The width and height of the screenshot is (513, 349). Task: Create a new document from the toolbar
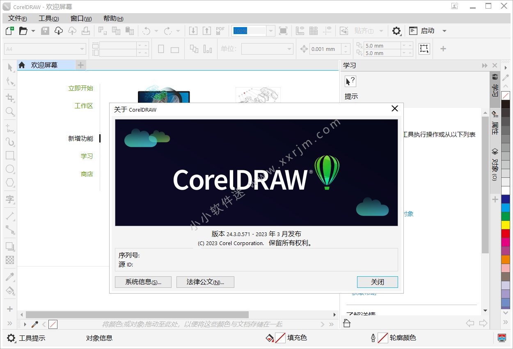coord(9,31)
